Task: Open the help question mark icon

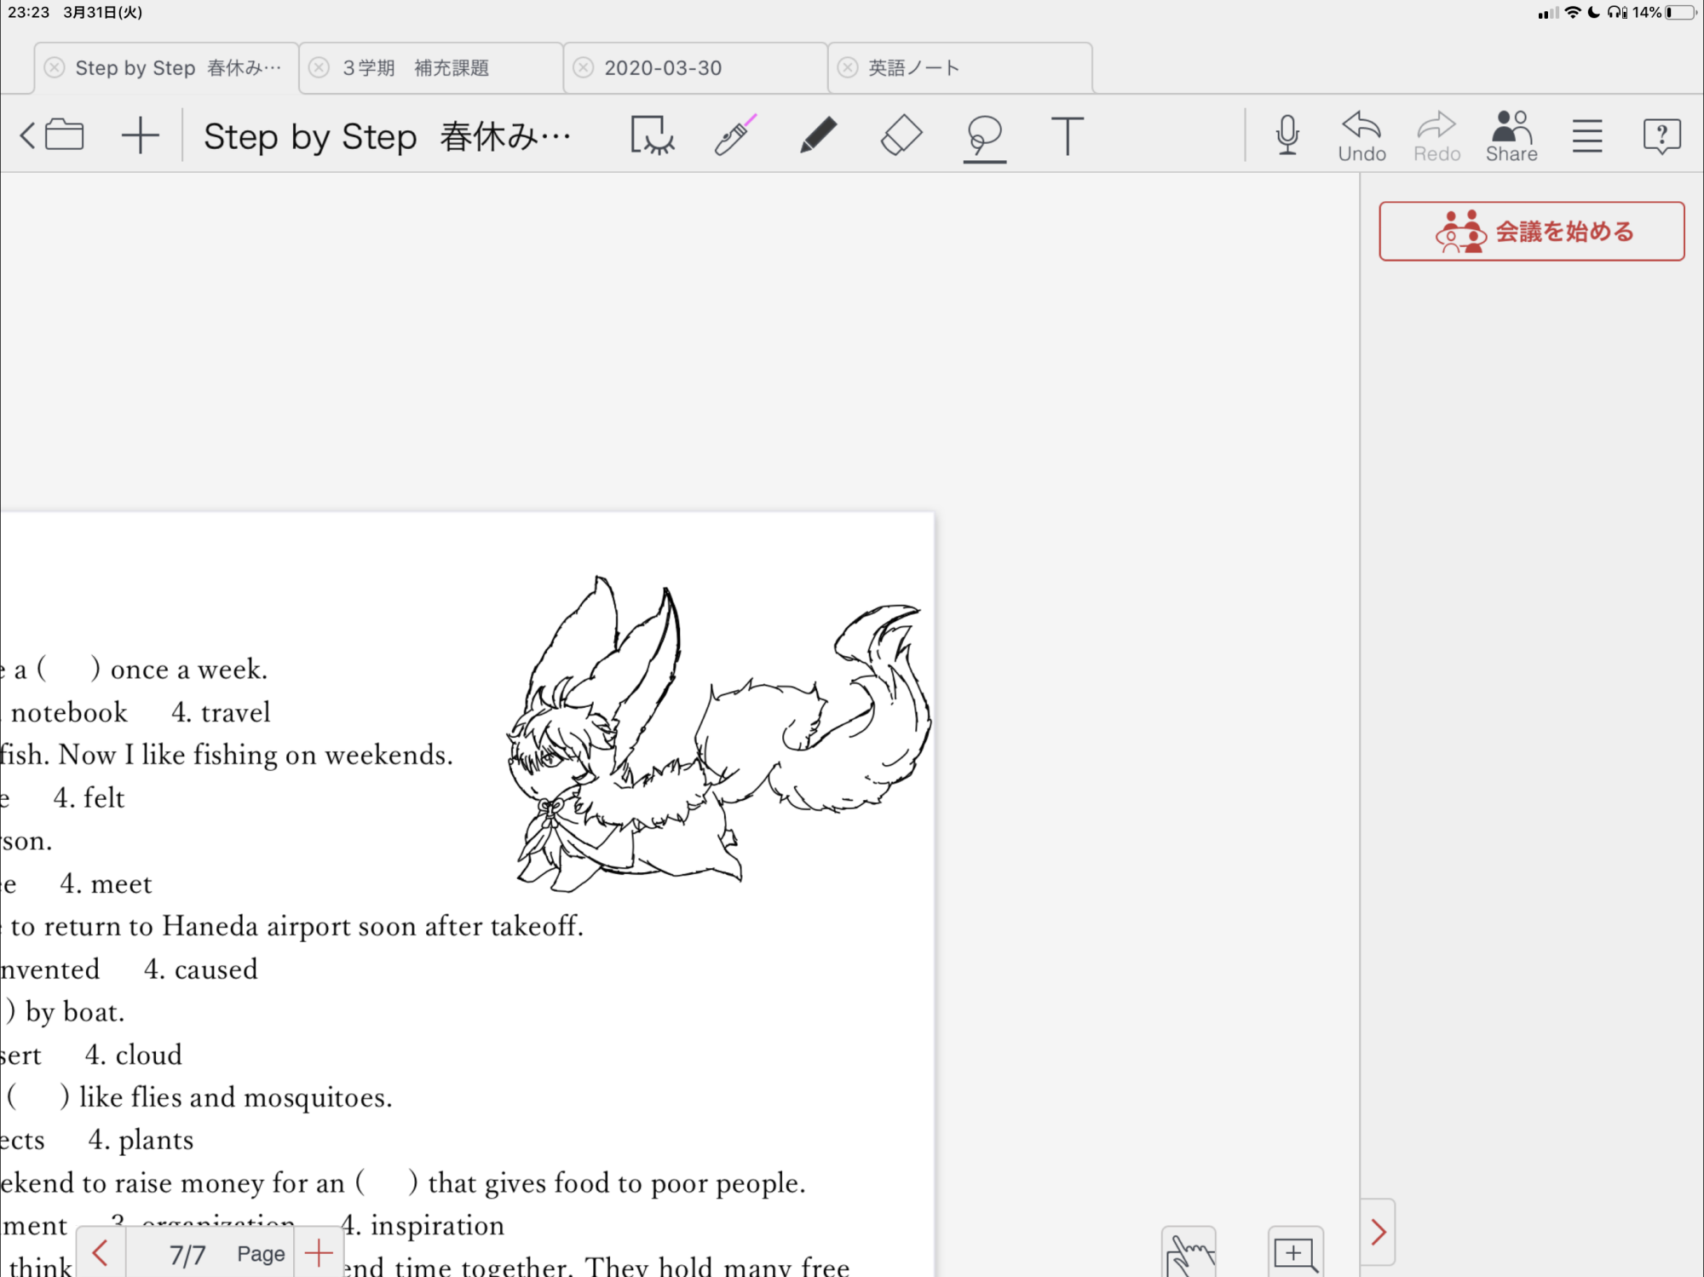Action: pyautogui.click(x=1661, y=135)
